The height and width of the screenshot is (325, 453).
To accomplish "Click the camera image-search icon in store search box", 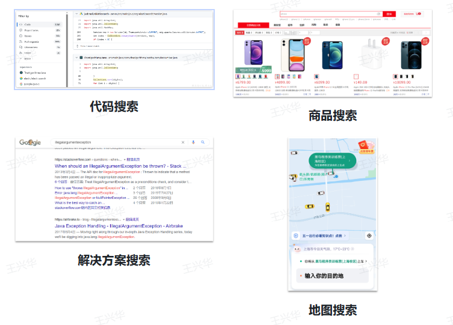I will pos(378,13).
